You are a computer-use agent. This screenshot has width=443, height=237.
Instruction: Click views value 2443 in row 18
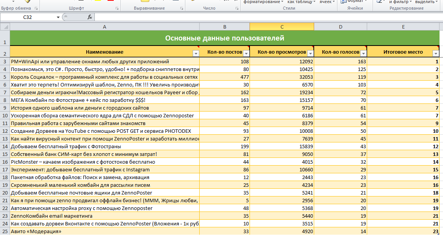tap(282, 178)
